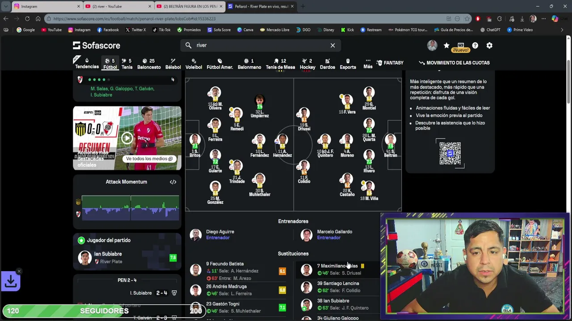Open a new browser tab
The width and height of the screenshot is (572, 321).
[x=303, y=6]
